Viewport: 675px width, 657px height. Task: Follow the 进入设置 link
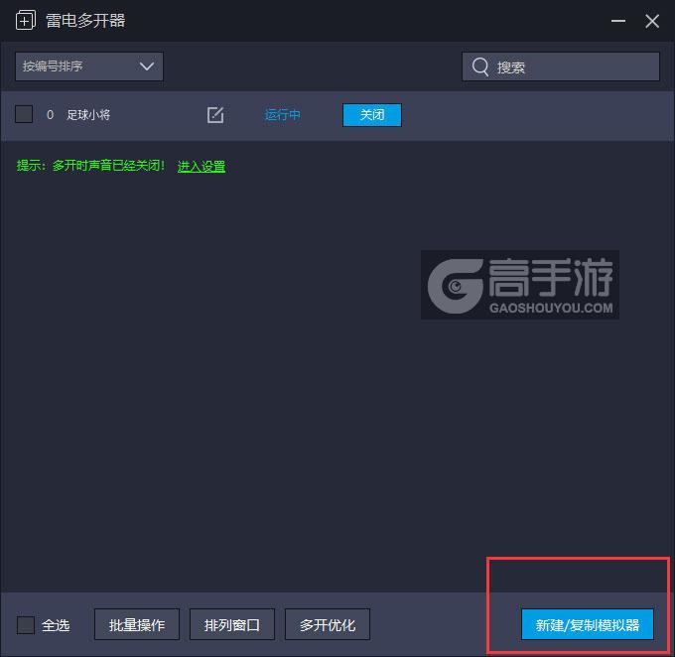(x=202, y=166)
